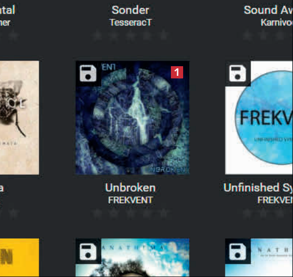Rate Unbroken with first star

pyautogui.click(x=98, y=213)
